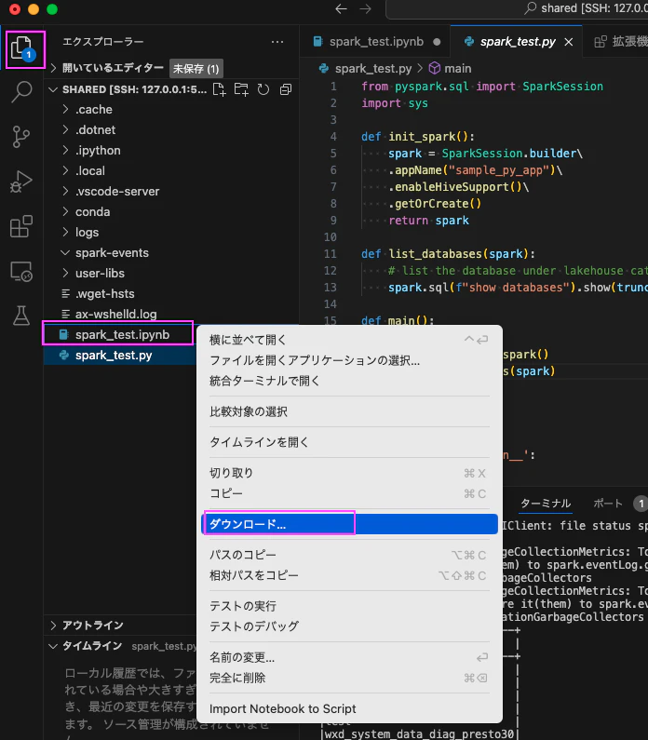This screenshot has height=740, width=648.
Task: Choose 横に並べて開く from the context menu
Action: [x=349, y=340]
